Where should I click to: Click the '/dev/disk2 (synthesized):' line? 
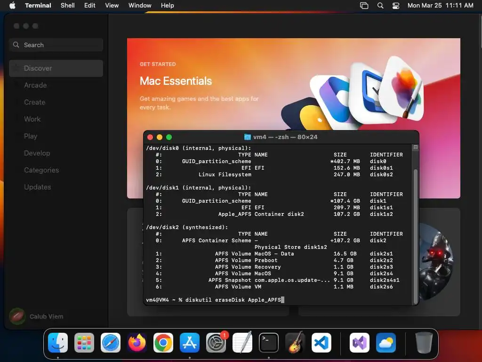pos(187,227)
